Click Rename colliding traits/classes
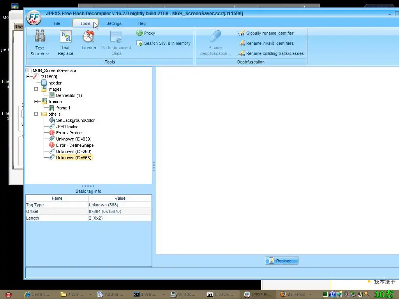 pos(271,53)
